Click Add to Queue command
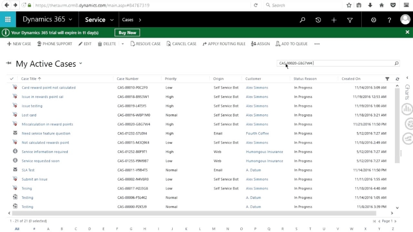Image resolution: width=413 pixels, height=232 pixels. coord(291,44)
